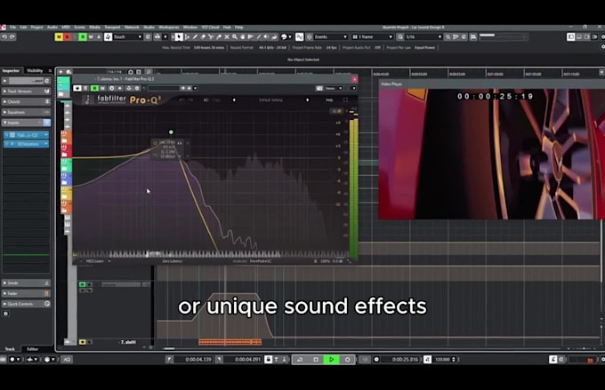Click the green EQ band node handle
The image size is (605, 390).
171,132
